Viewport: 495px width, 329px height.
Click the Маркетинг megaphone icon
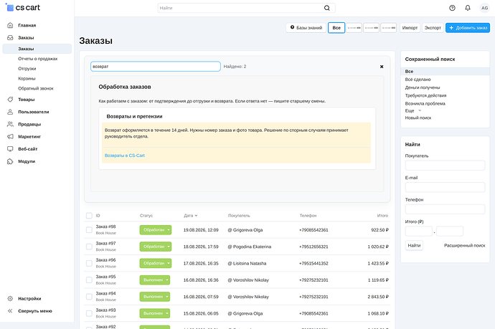tap(10, 136)
